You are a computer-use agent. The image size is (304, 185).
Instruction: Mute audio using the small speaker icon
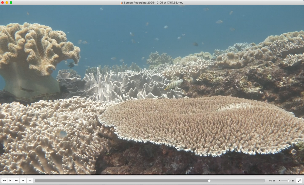pos(280,181)
